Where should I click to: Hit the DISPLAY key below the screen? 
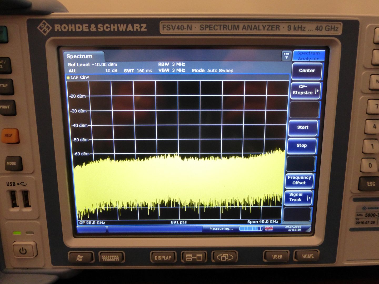pos(163,257)
